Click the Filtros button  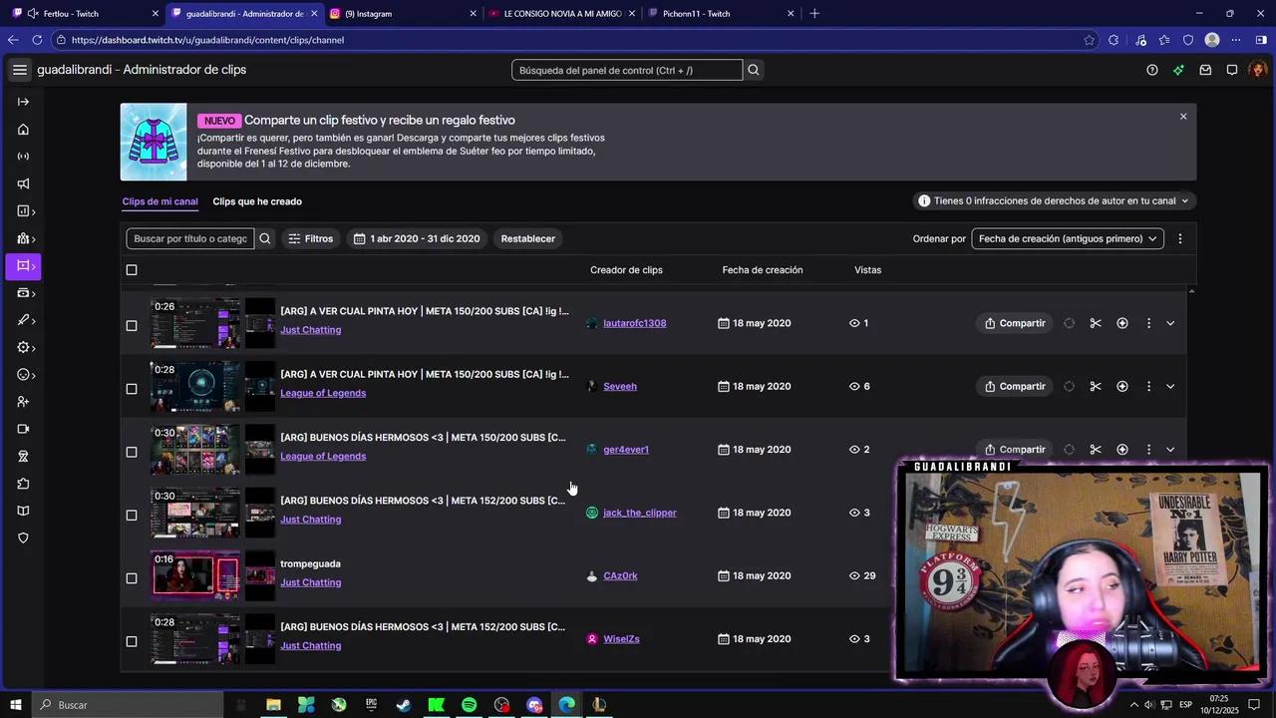point(311,238)
